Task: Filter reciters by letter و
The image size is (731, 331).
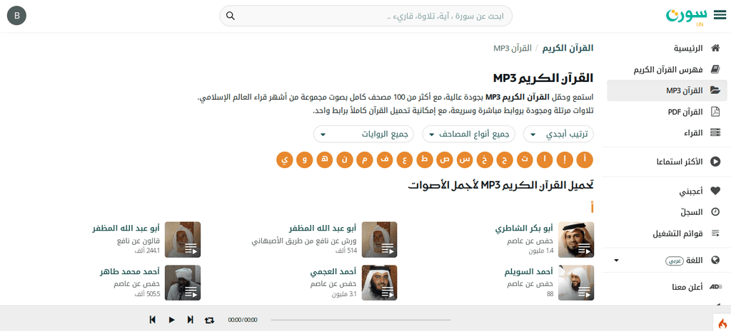Action: tap(304, 160)
